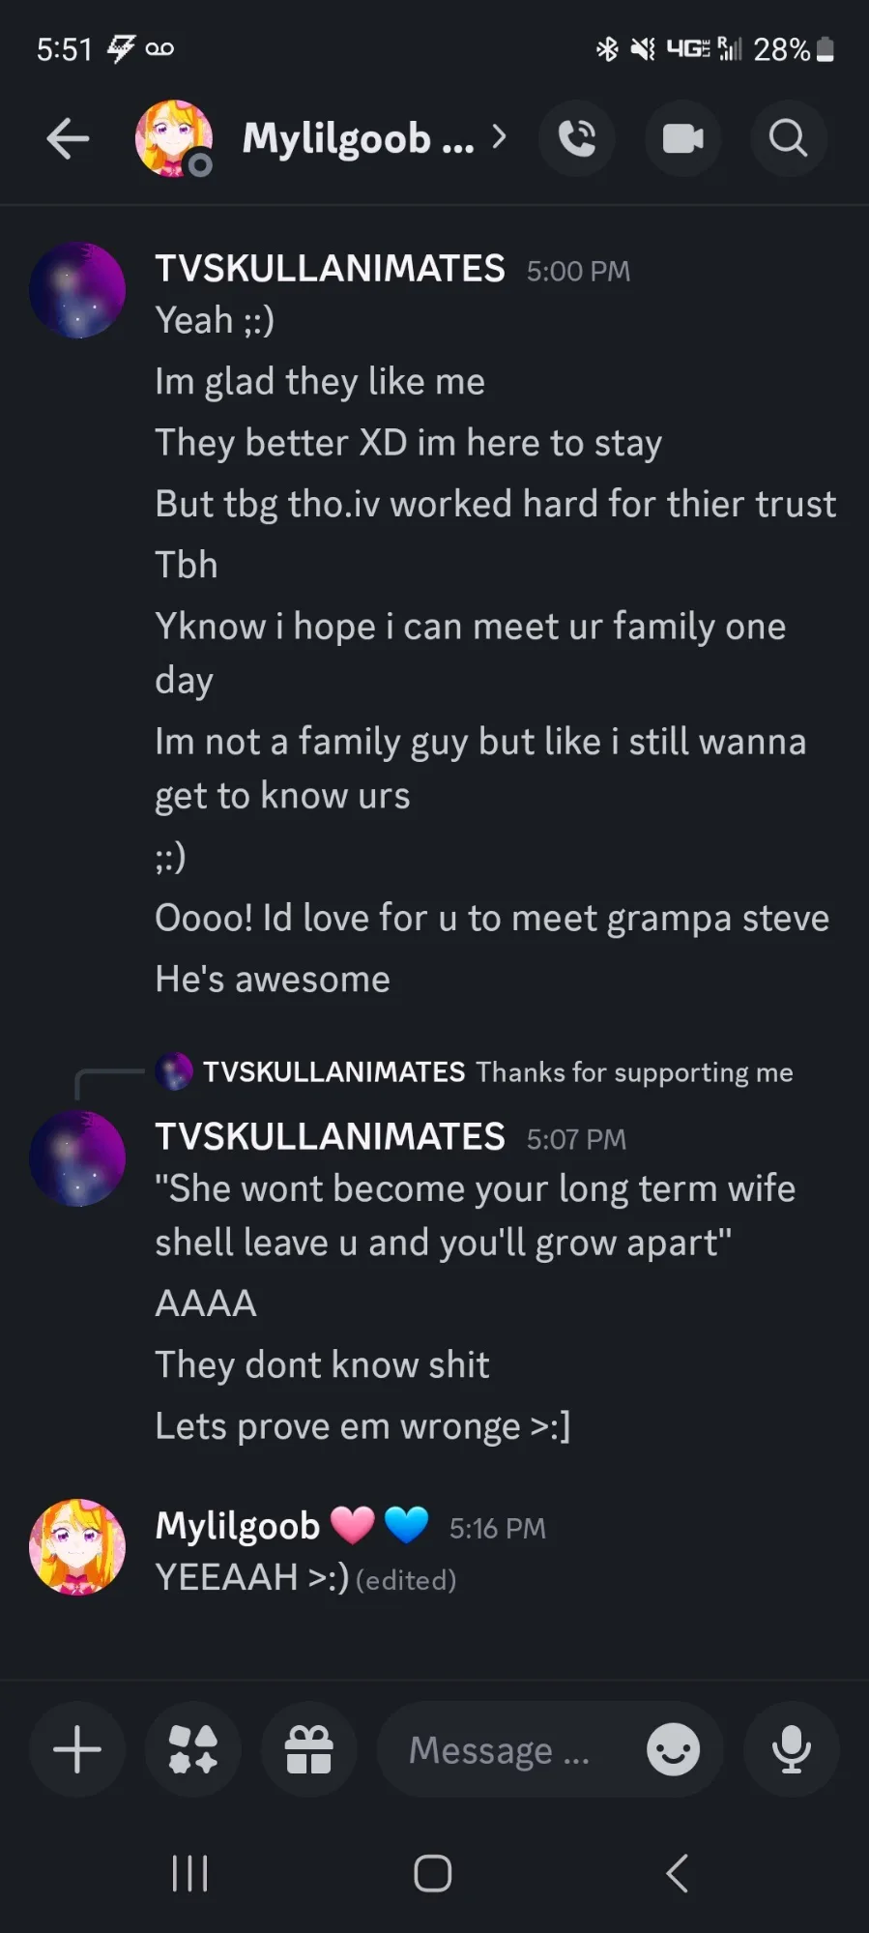Tap the back arrow to leave chat
The image size is (869, 1933).
tap(68, 138)
